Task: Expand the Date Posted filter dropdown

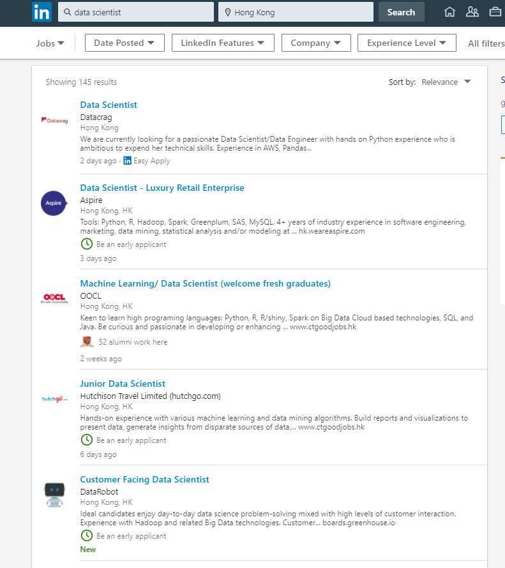Action: pyautogui.click(x=124, y=43)
